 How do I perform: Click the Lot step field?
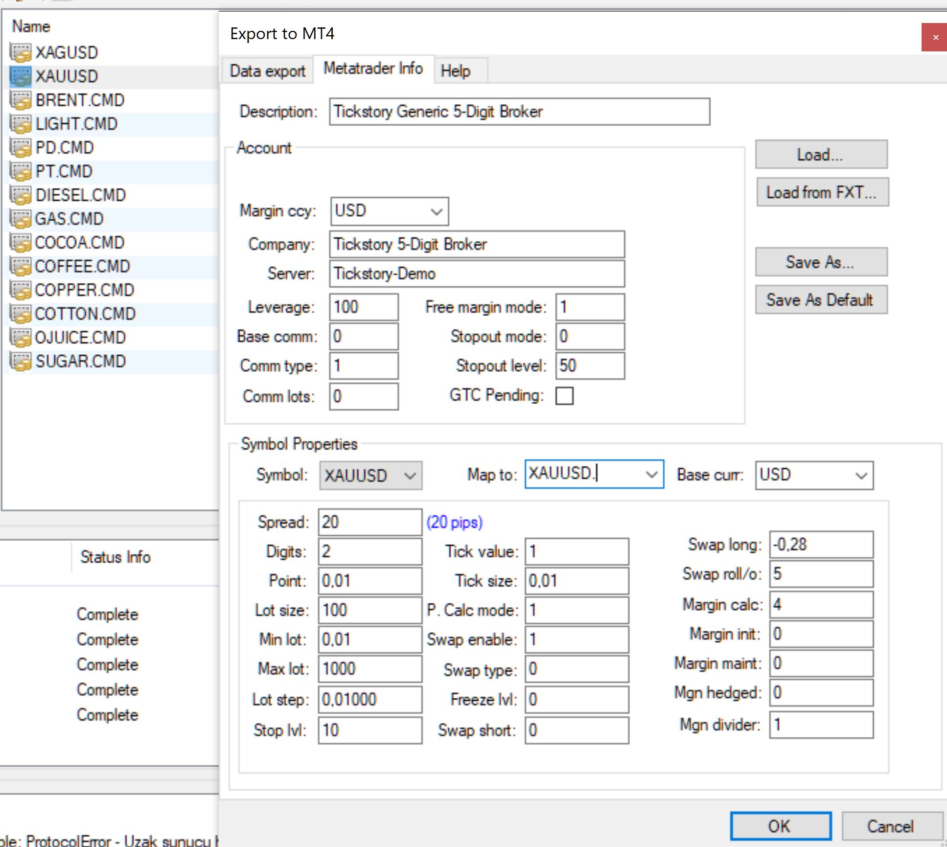pos(370,700)
